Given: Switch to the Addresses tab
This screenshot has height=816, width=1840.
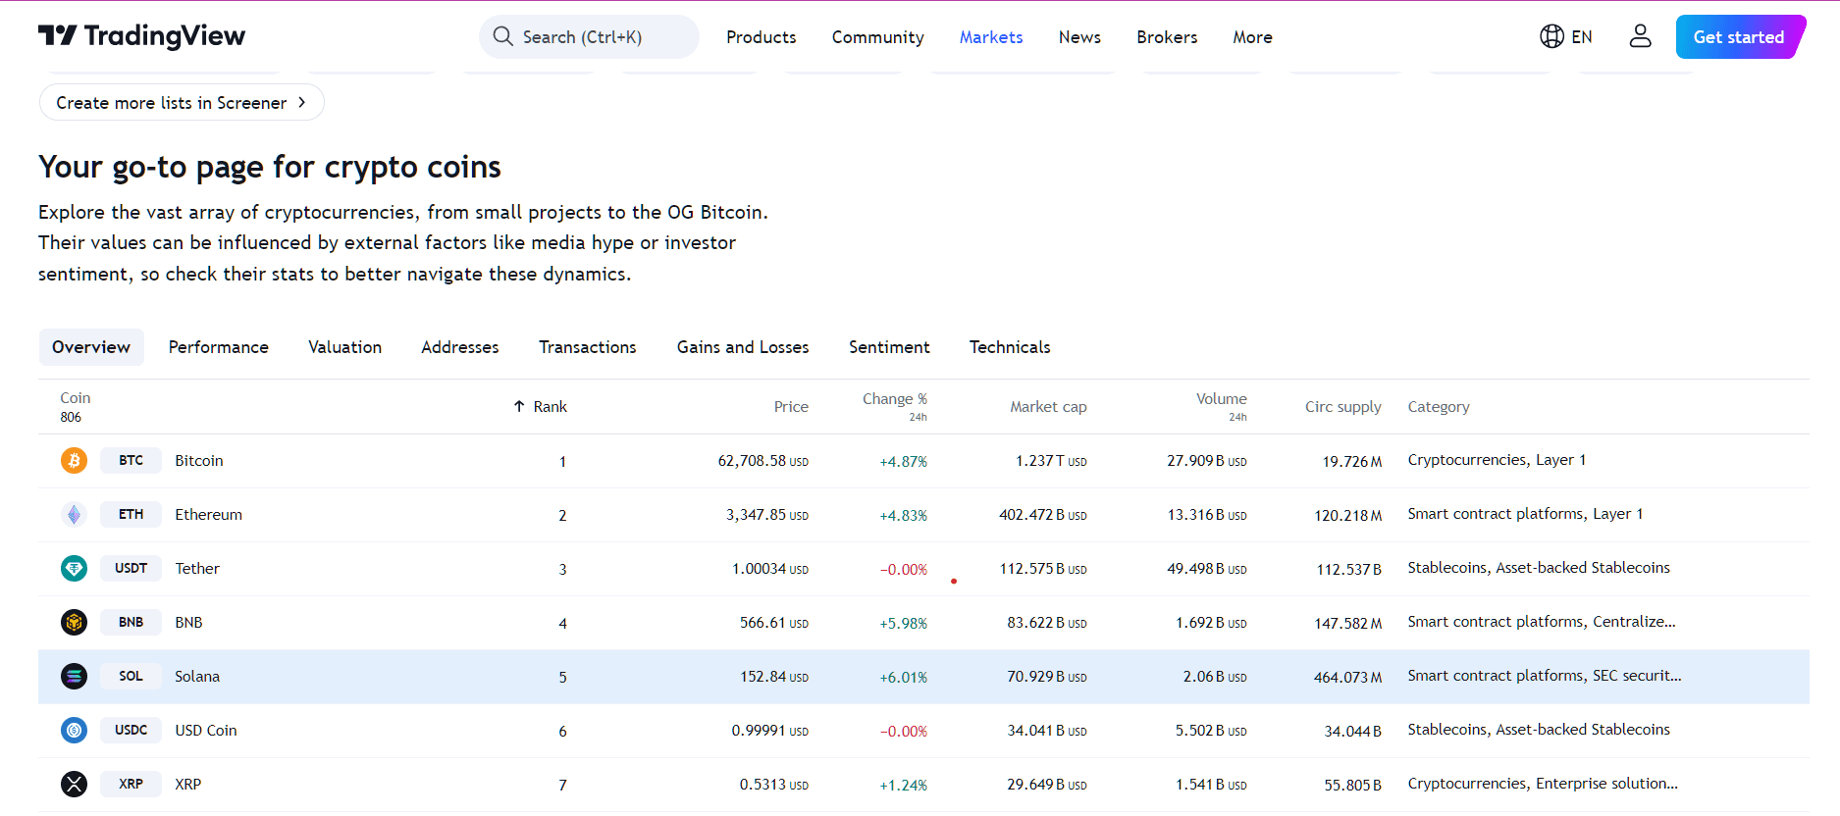Looking at the screenshot, I should (460, 347).
